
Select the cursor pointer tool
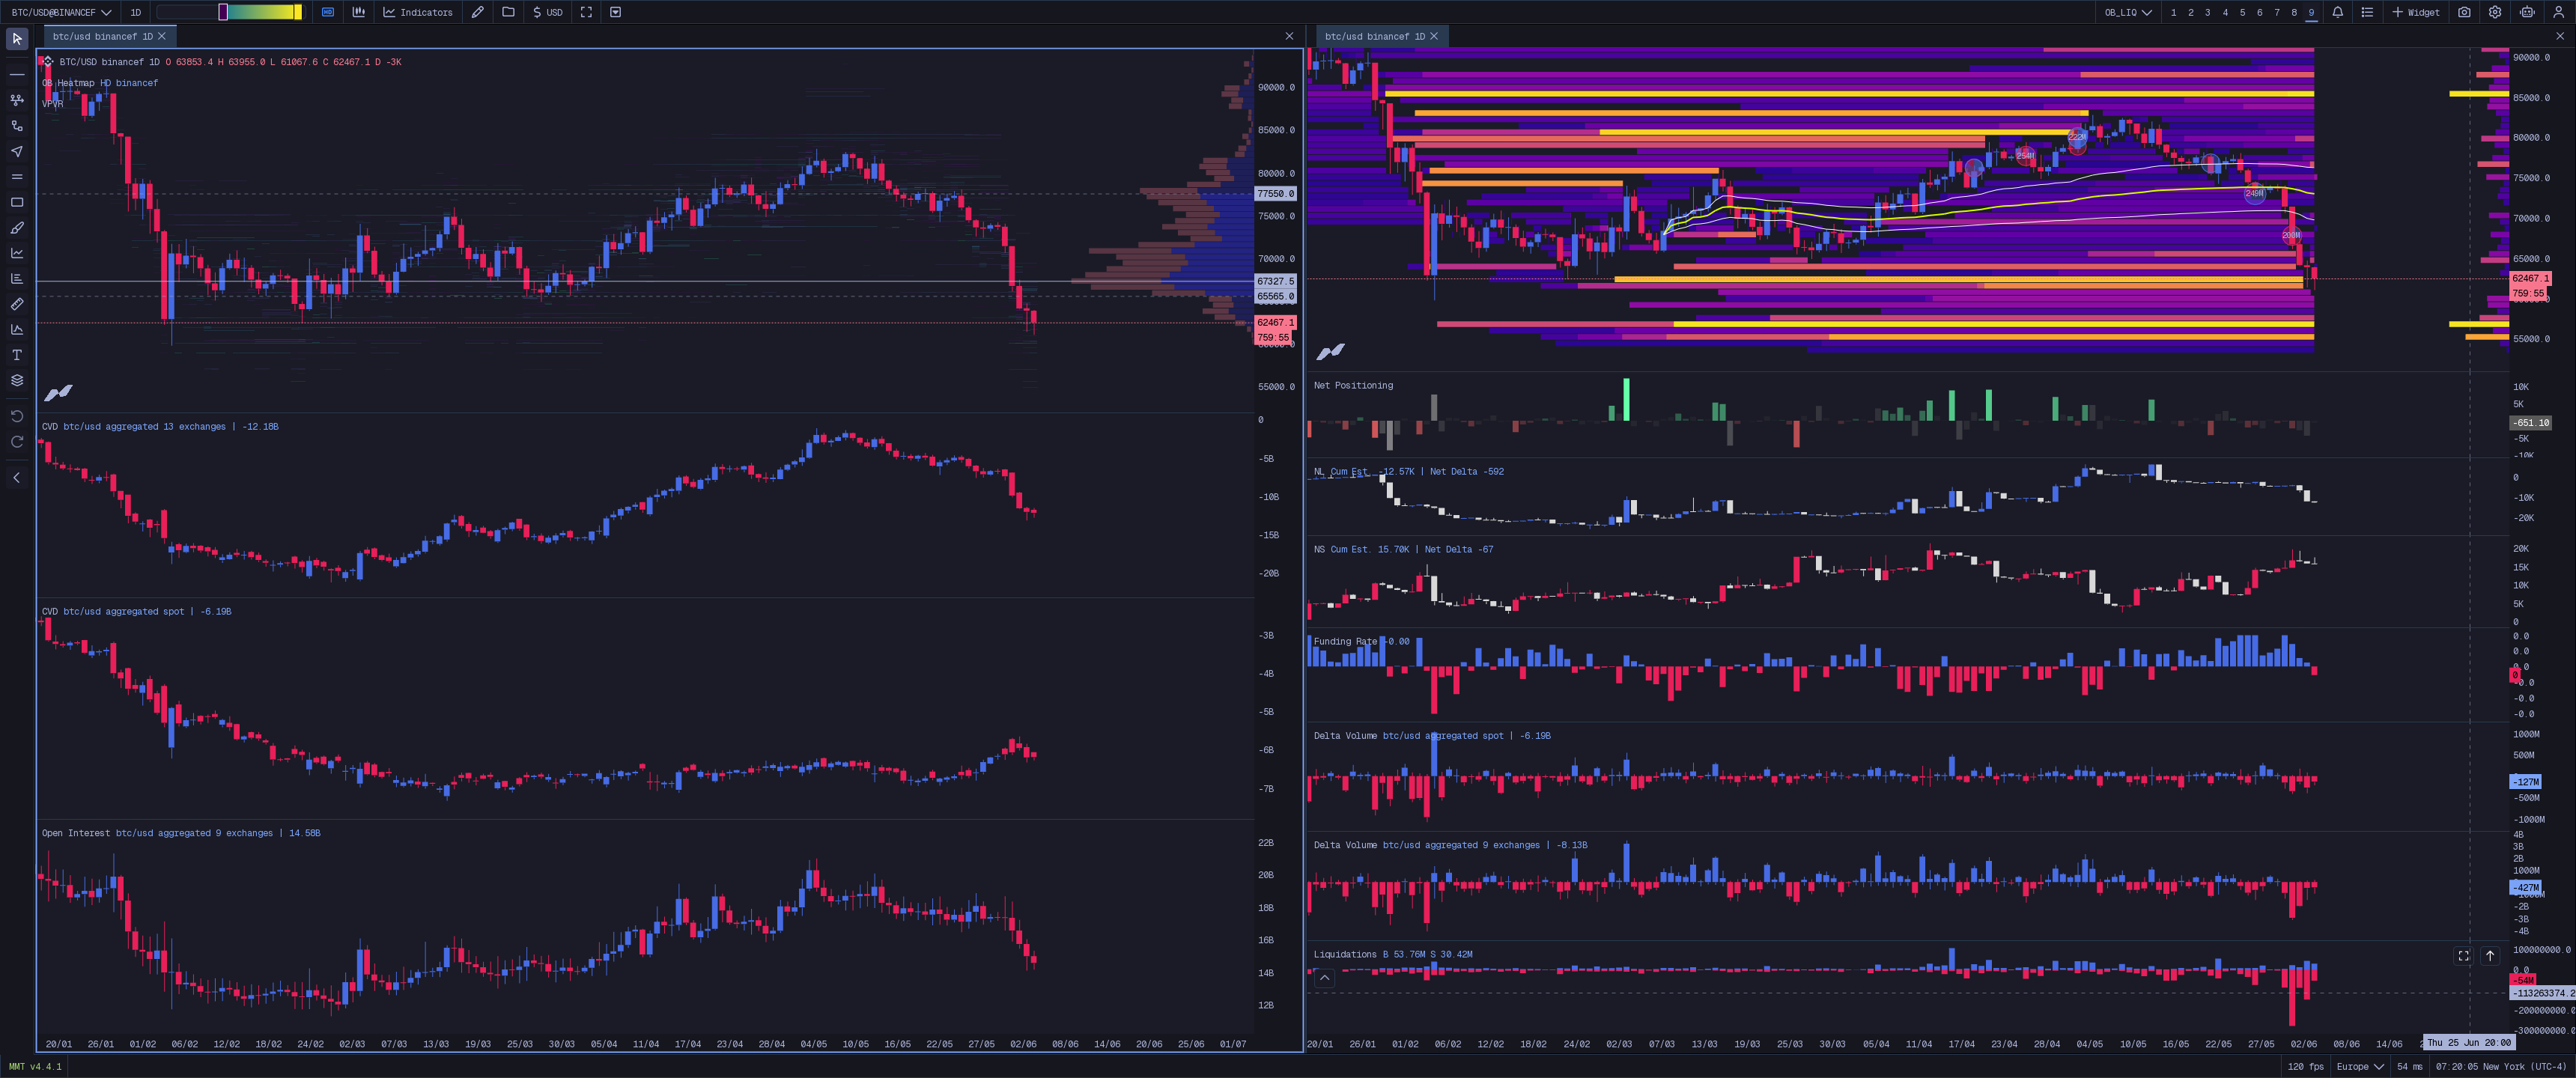pyautogui.click(x=17, y=39)
